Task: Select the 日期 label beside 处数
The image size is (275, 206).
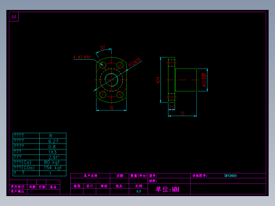Action: tap(42, 187)
